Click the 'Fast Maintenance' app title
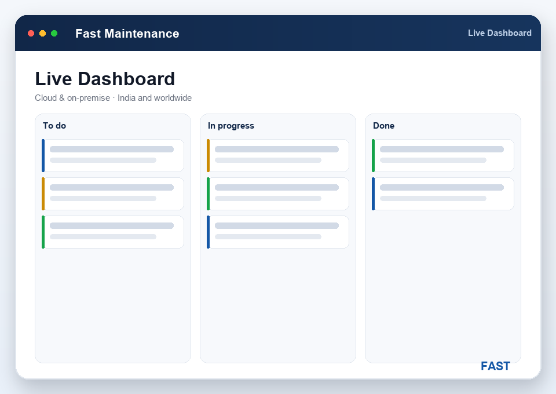 click(x=127, y=34)
